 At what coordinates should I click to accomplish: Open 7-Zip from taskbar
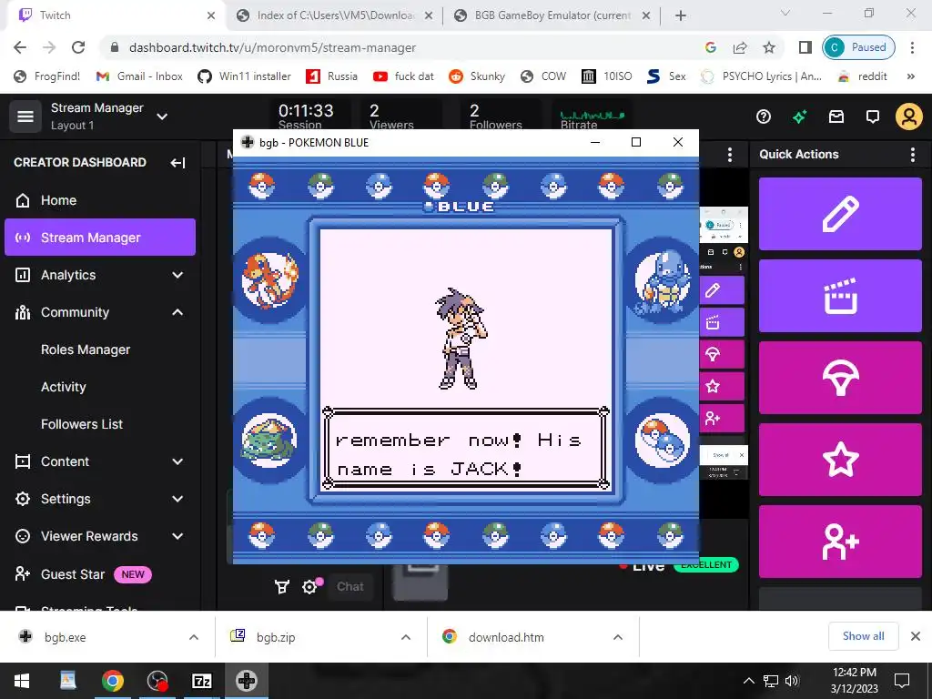202,681
